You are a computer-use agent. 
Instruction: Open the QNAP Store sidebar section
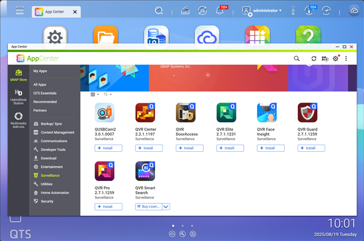[x=19, y=75]
